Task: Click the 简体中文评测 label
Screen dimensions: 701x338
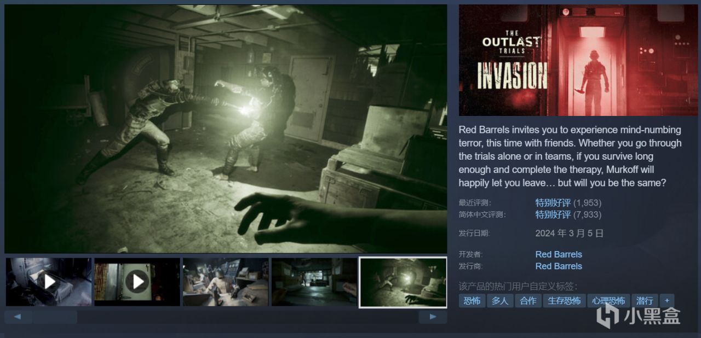Action: [x=482, y=215]
